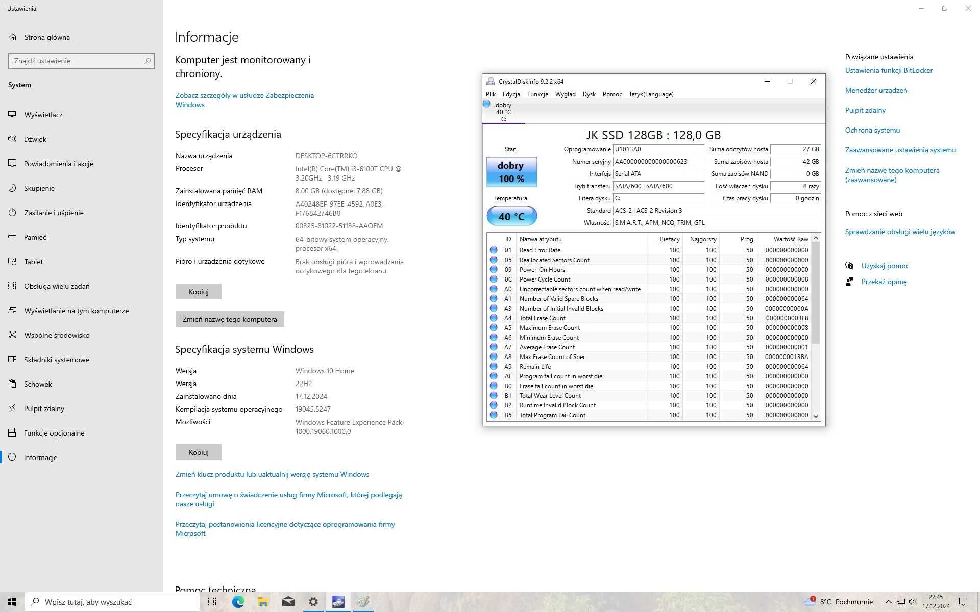
Task: Click Wartość Raw column header
Action: coord(784,239)
